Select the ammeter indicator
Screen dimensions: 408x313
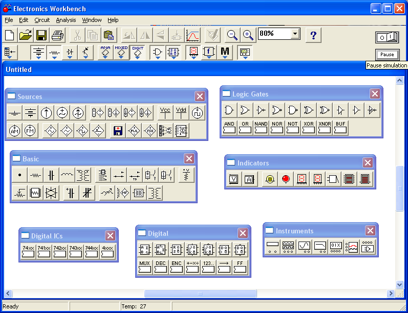(x=249, y=179)
